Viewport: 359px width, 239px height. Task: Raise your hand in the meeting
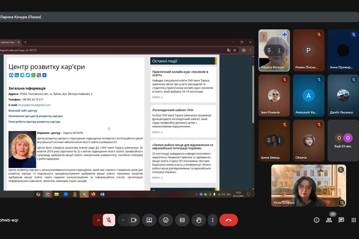[199, 220]
